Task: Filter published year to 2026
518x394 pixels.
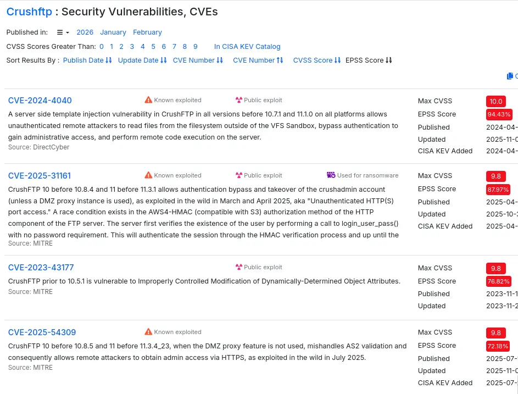Action: [x=85, y=32]
